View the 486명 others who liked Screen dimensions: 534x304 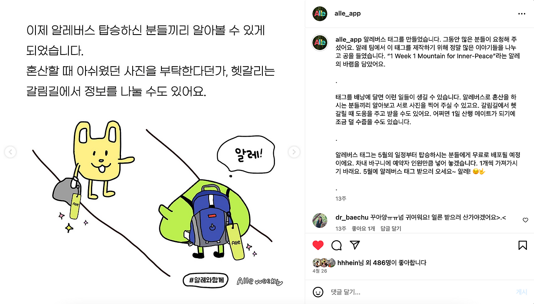point(381,263)
